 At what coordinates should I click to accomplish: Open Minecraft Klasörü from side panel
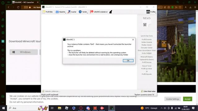[x=147, y=57]
